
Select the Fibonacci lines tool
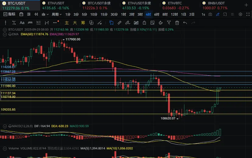pos(38,23)
